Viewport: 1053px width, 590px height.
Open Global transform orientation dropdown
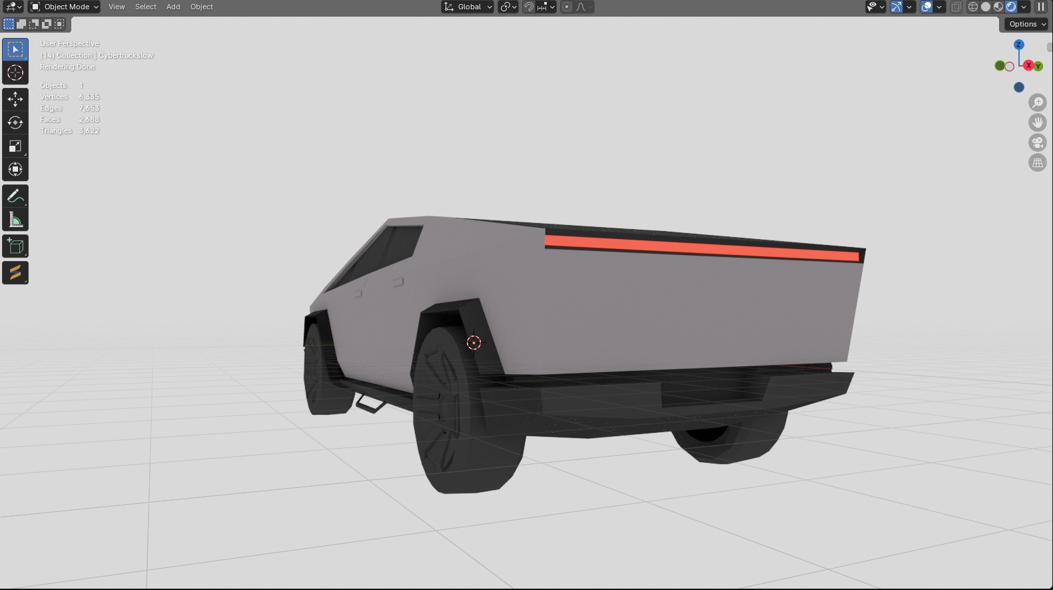(468, 7)
